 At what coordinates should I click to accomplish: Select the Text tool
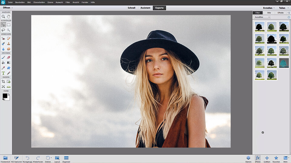[x=3, y=73]
